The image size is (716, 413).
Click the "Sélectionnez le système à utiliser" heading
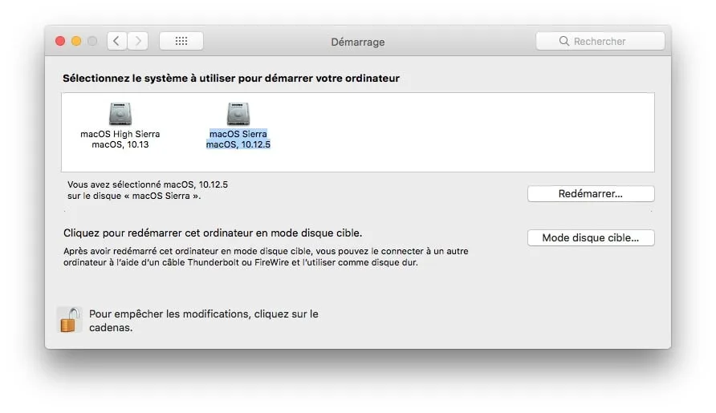point(231,78)
